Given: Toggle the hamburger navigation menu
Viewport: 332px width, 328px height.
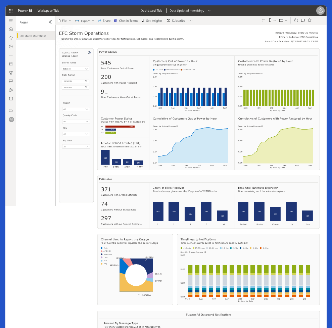Looking at the screenshot, I should (x=11, y=20).
